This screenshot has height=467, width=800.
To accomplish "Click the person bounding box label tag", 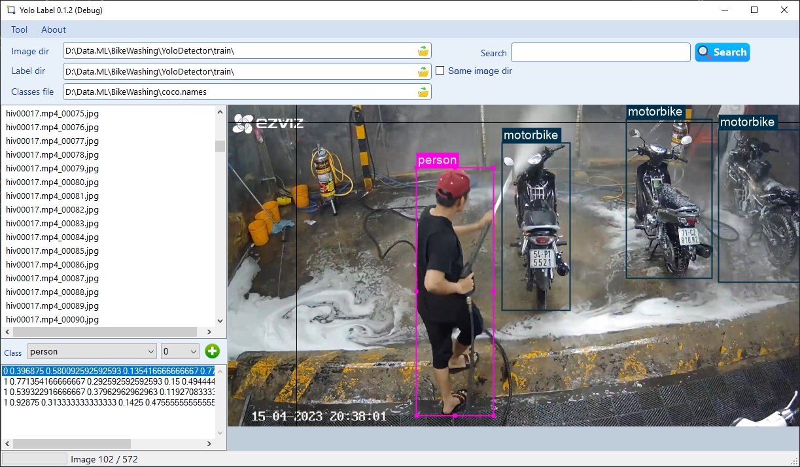I will [437, 160].
